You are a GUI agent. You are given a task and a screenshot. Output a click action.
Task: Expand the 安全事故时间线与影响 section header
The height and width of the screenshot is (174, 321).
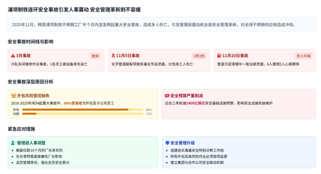[x=30, y=42]
